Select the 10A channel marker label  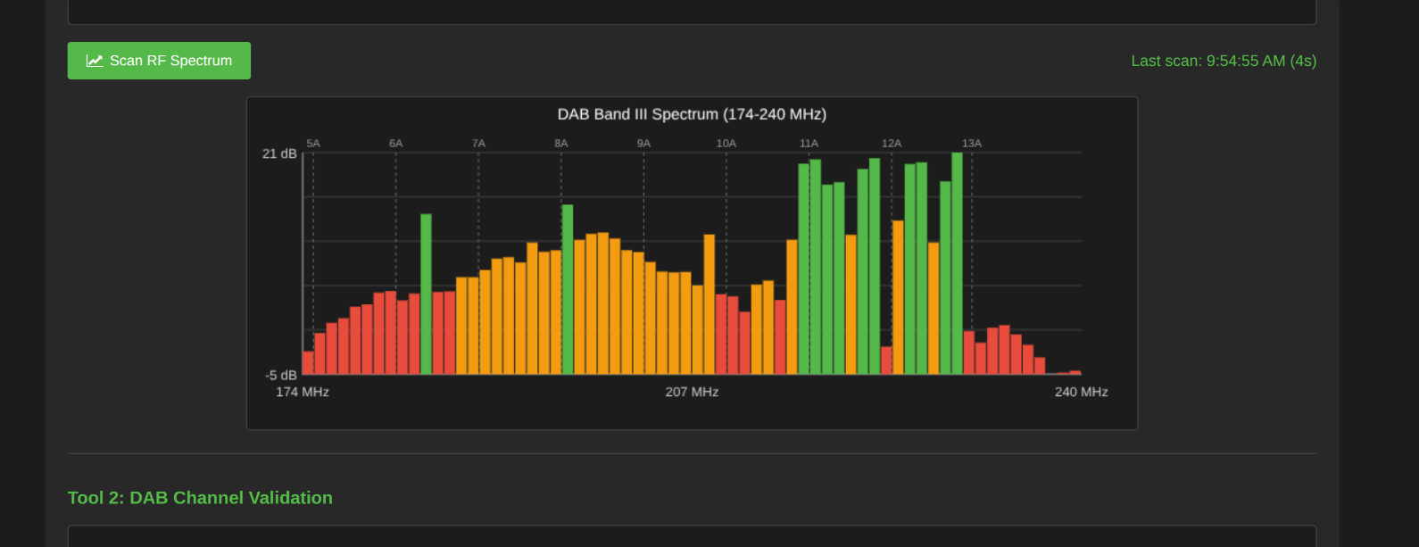tap(726, 143)
